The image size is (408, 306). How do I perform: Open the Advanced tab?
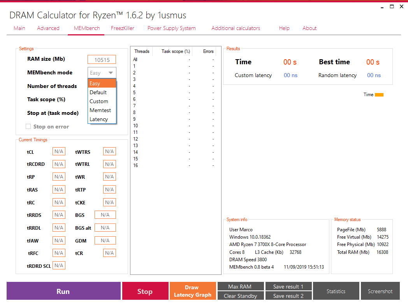click(48, 28)
